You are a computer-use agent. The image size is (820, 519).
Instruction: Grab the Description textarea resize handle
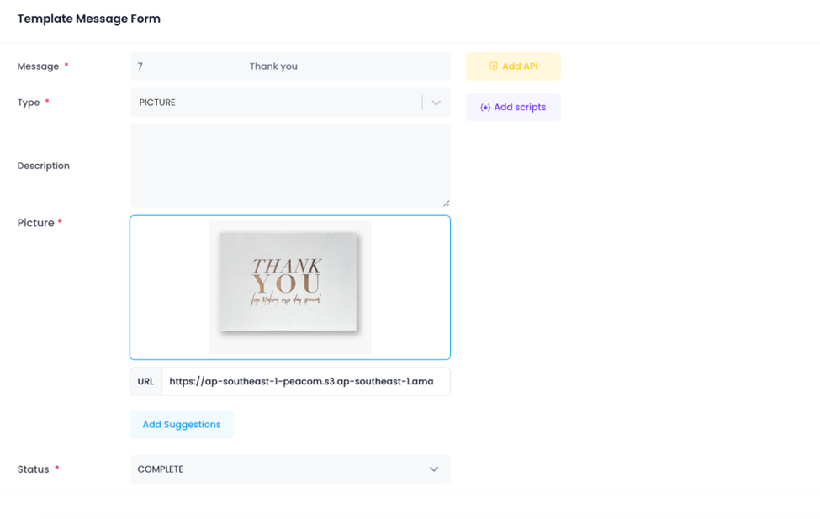coord(446,202)
